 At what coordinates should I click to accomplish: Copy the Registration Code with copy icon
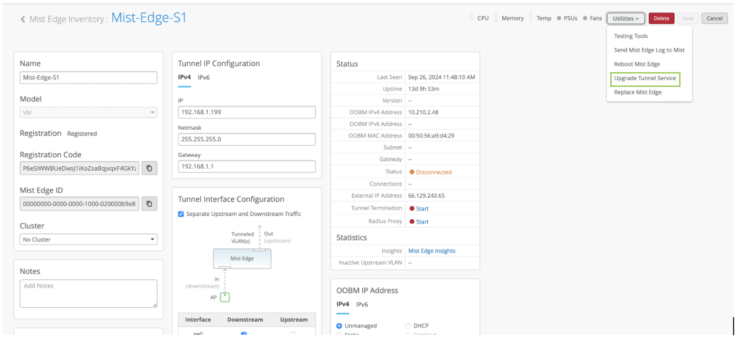[149, 168]
